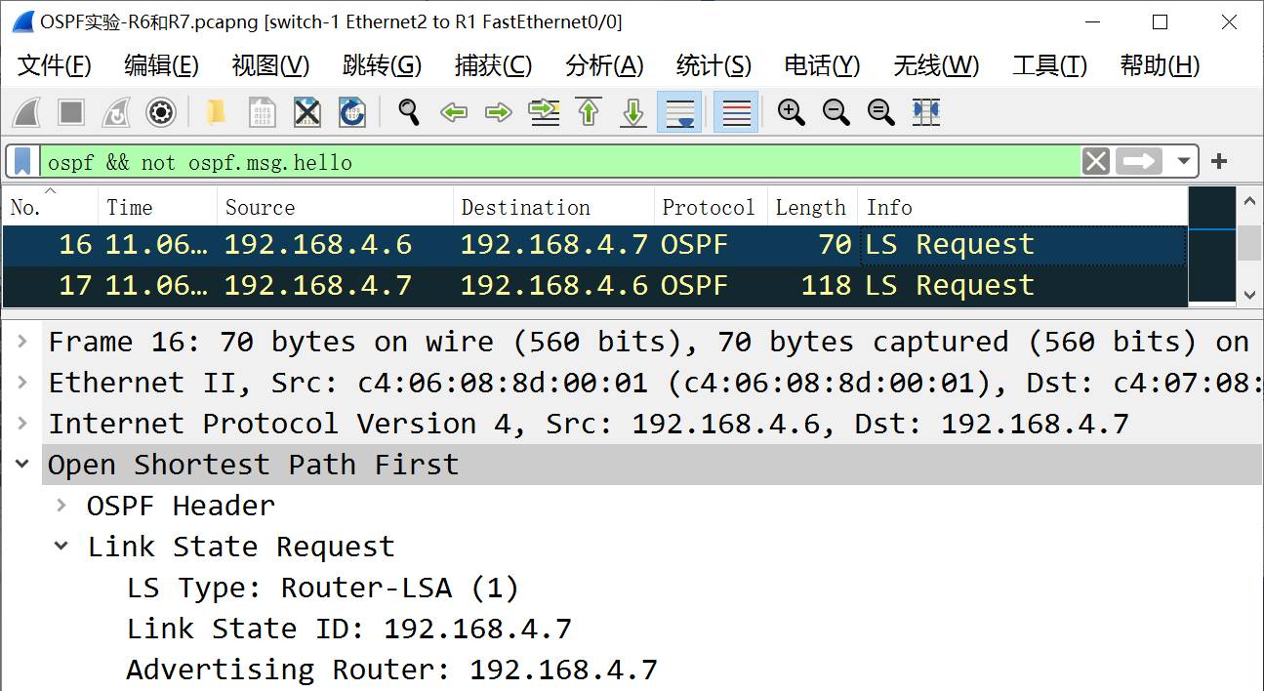Screen dimensions: 1264x691
Task: Click the display filter bookmark icon
Action: 23,161
